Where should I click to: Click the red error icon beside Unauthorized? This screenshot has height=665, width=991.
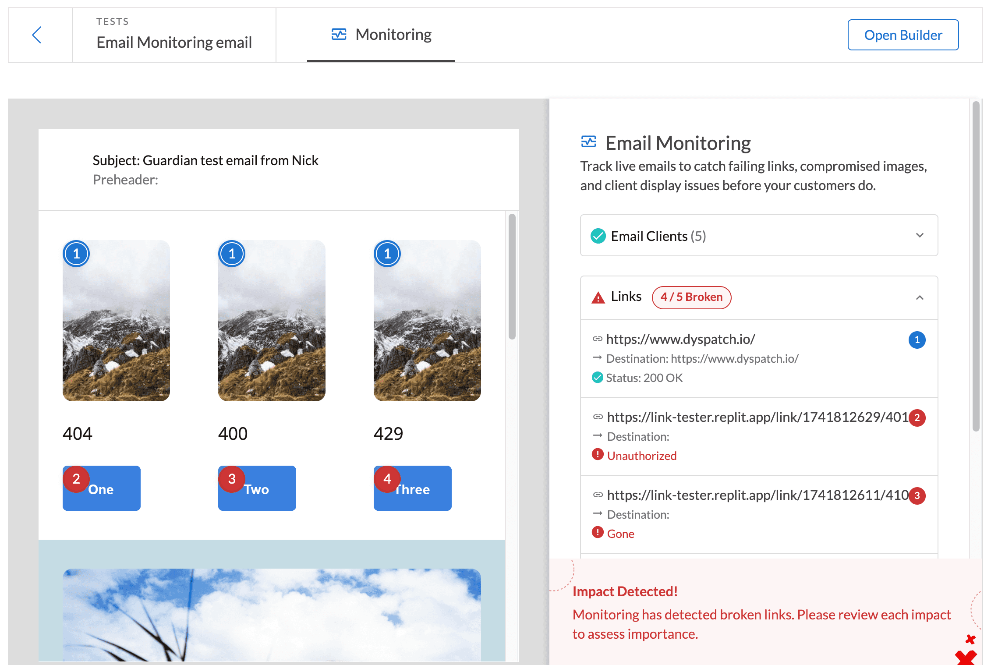[598, 455]
